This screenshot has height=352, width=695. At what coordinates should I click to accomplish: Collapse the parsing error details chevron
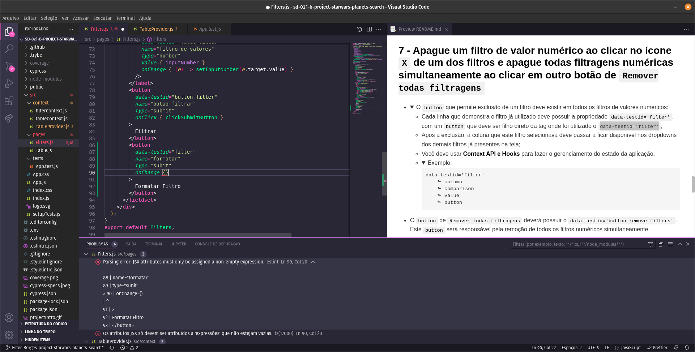[x=313, y=262]
